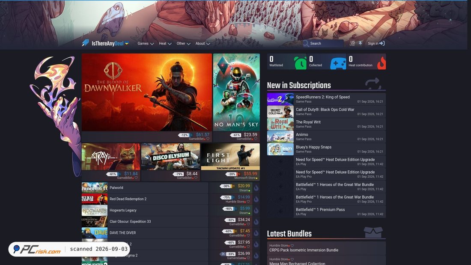This screenshot has width=471, height=265.
Task: Toggle heart beside CRPG Pack Humble Store label
Action: tap(292, 245)
